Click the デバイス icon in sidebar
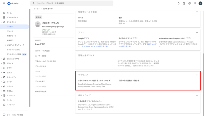The image size is (204, 116). click(4, 63)
